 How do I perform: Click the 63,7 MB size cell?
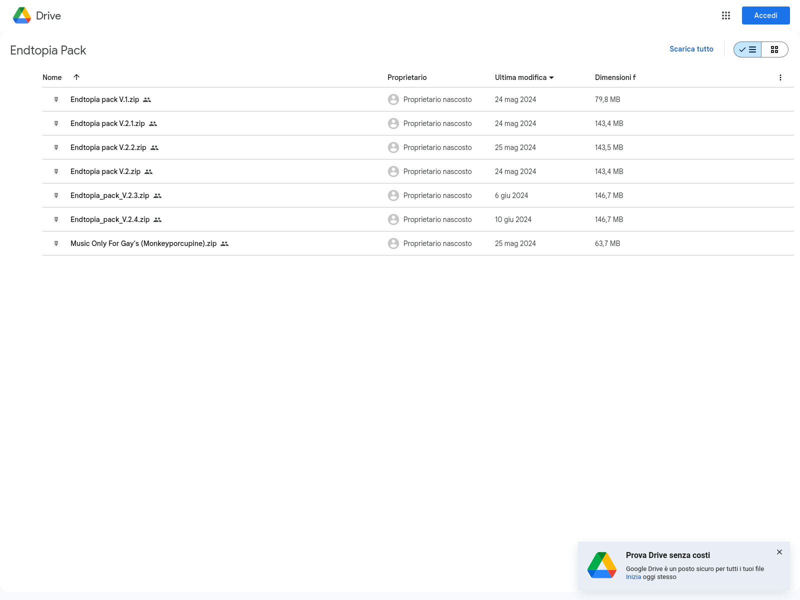(607, 243)
